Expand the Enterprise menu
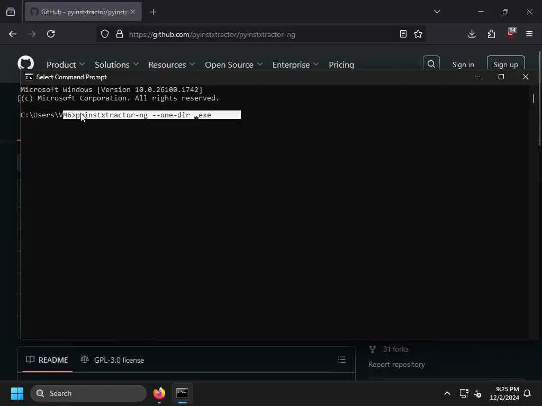The height and width of the screenshot is (406, 542). (295, 64)
